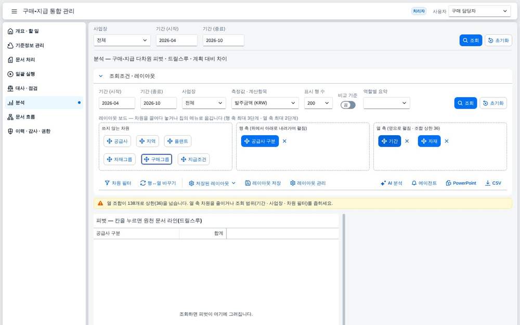Open the 사용자 role dropdown
Screen dimensions: 520x325
(x=479, y=11)
